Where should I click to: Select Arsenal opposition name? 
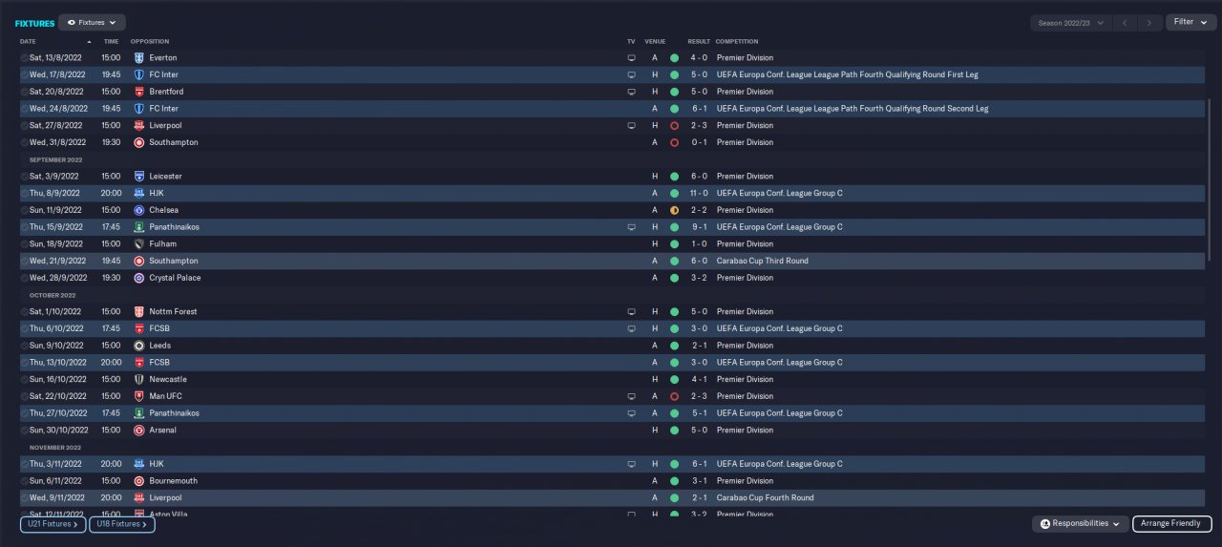point(162,431)
